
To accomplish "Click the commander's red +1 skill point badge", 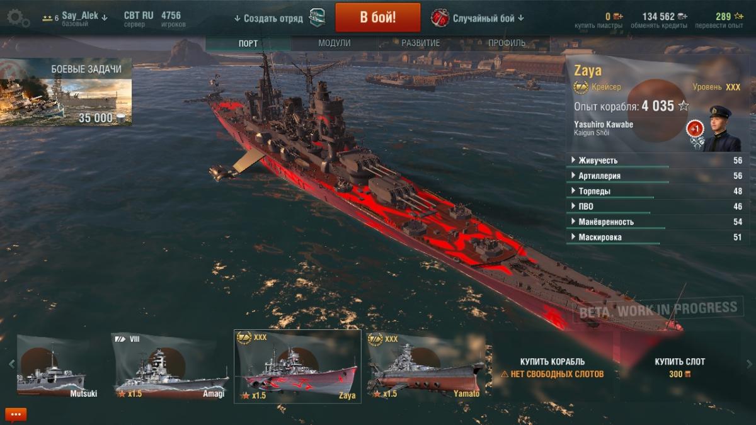I will [x=694, y=128].
